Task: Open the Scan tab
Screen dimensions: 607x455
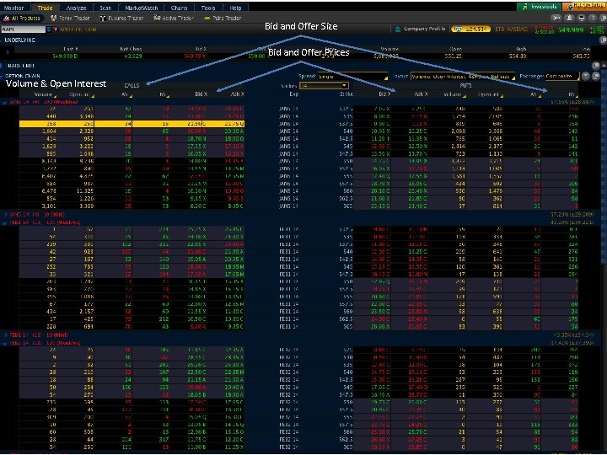Action: [x=105, y=8]
